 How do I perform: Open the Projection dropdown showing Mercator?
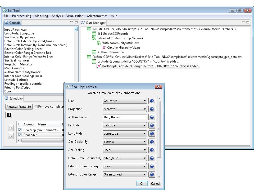[125, 109]
